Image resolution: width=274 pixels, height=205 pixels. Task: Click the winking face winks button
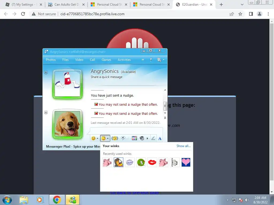tap(104, 138)
